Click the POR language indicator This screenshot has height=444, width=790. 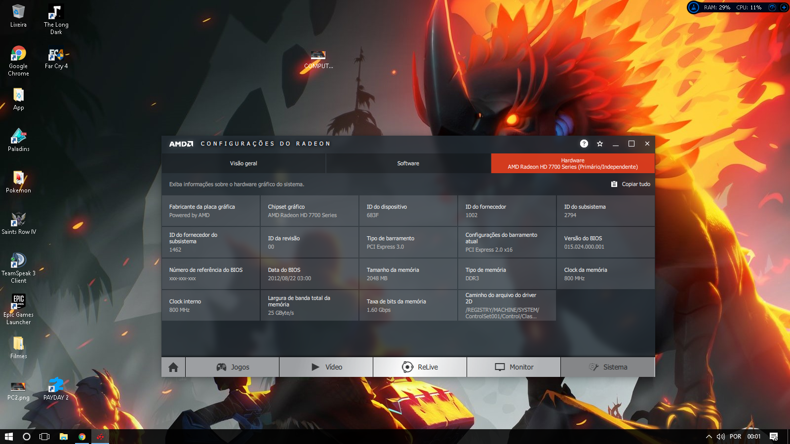point(735,437)
